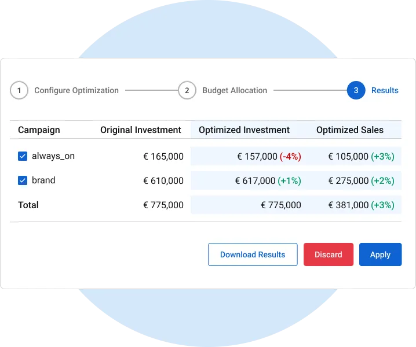Click the € 275,000 (+2%) sales cell

click(x=362, y=181)
